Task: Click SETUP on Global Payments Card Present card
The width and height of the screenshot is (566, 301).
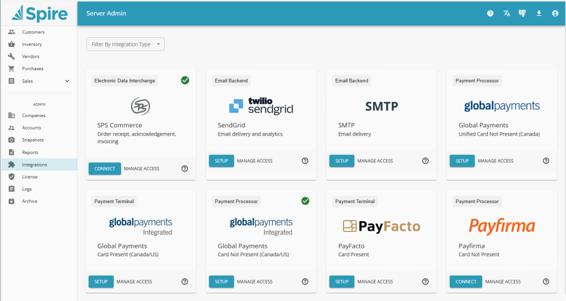Action: click(x=101, y=282)
